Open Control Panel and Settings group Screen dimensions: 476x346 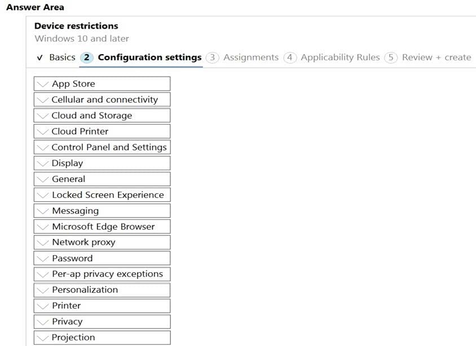(102, 147)
